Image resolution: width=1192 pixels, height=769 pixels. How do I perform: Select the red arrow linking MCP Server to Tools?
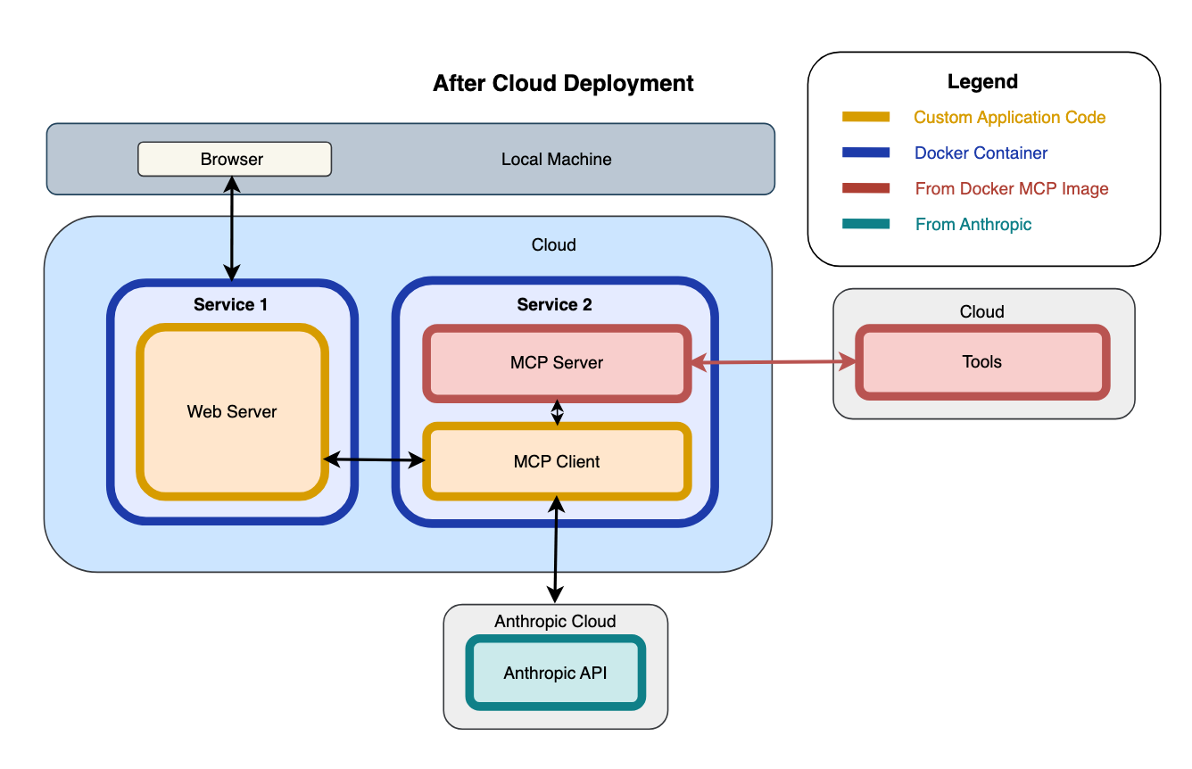click(x=773, y=362)
